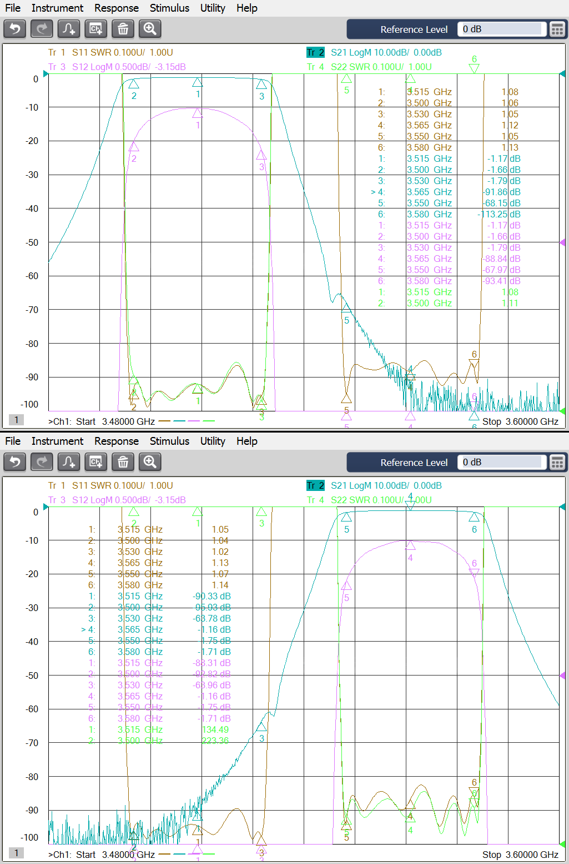Add a new trace in the top window
The width and height of the screenshot is (569, 864).
(x=69, y=29)
